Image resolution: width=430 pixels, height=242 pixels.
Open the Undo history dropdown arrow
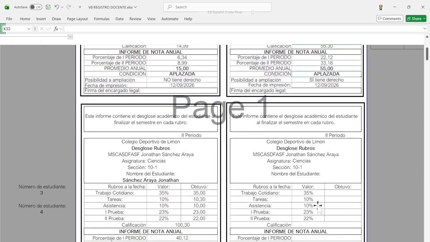point(62,7)
